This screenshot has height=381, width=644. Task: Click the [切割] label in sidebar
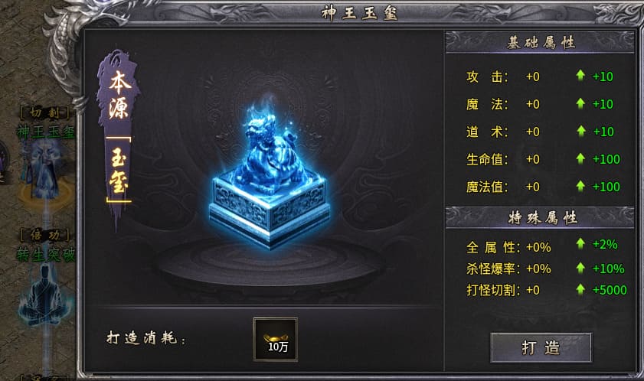coord(44,112)
